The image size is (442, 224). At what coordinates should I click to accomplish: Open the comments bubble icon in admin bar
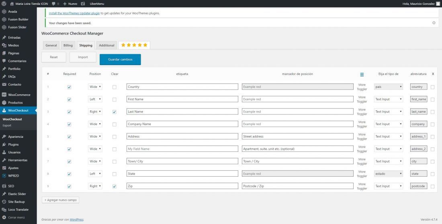(54, 4)
